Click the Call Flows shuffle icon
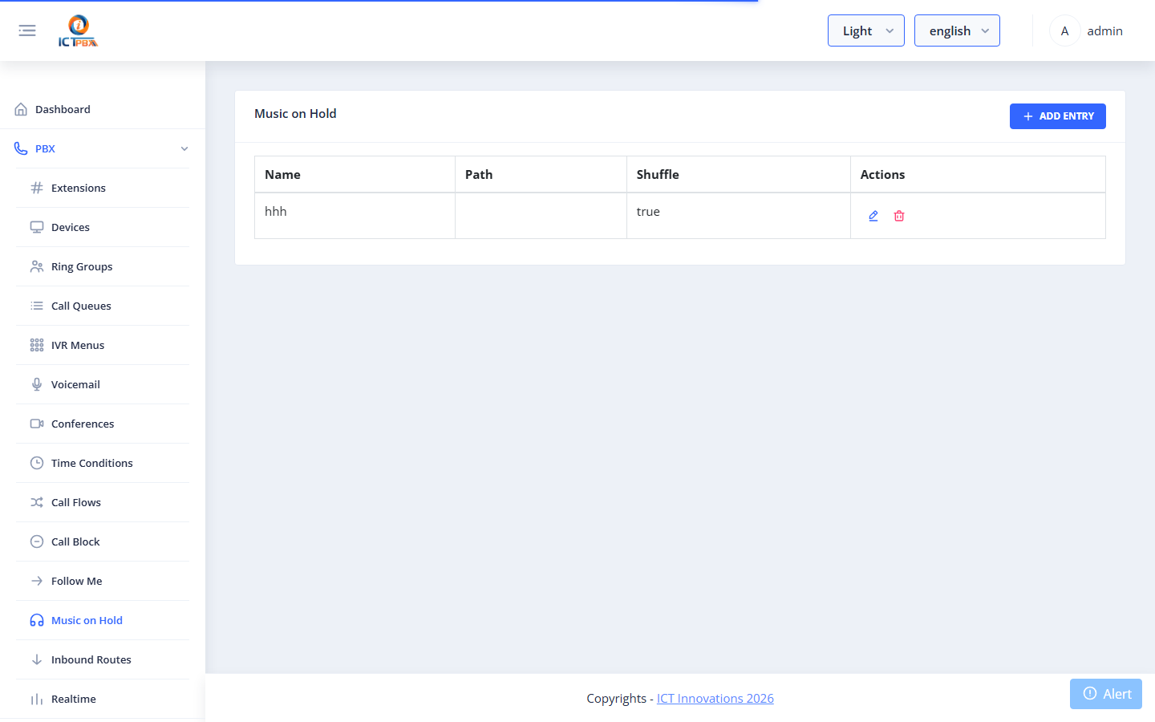This screenshot has width=1155, height=722. [x=37, y=502]
